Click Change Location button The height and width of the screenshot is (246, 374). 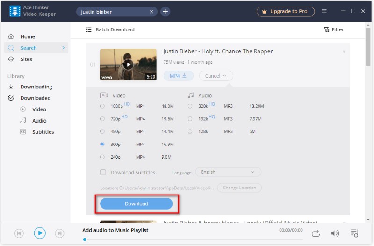(x=239, y=188)
